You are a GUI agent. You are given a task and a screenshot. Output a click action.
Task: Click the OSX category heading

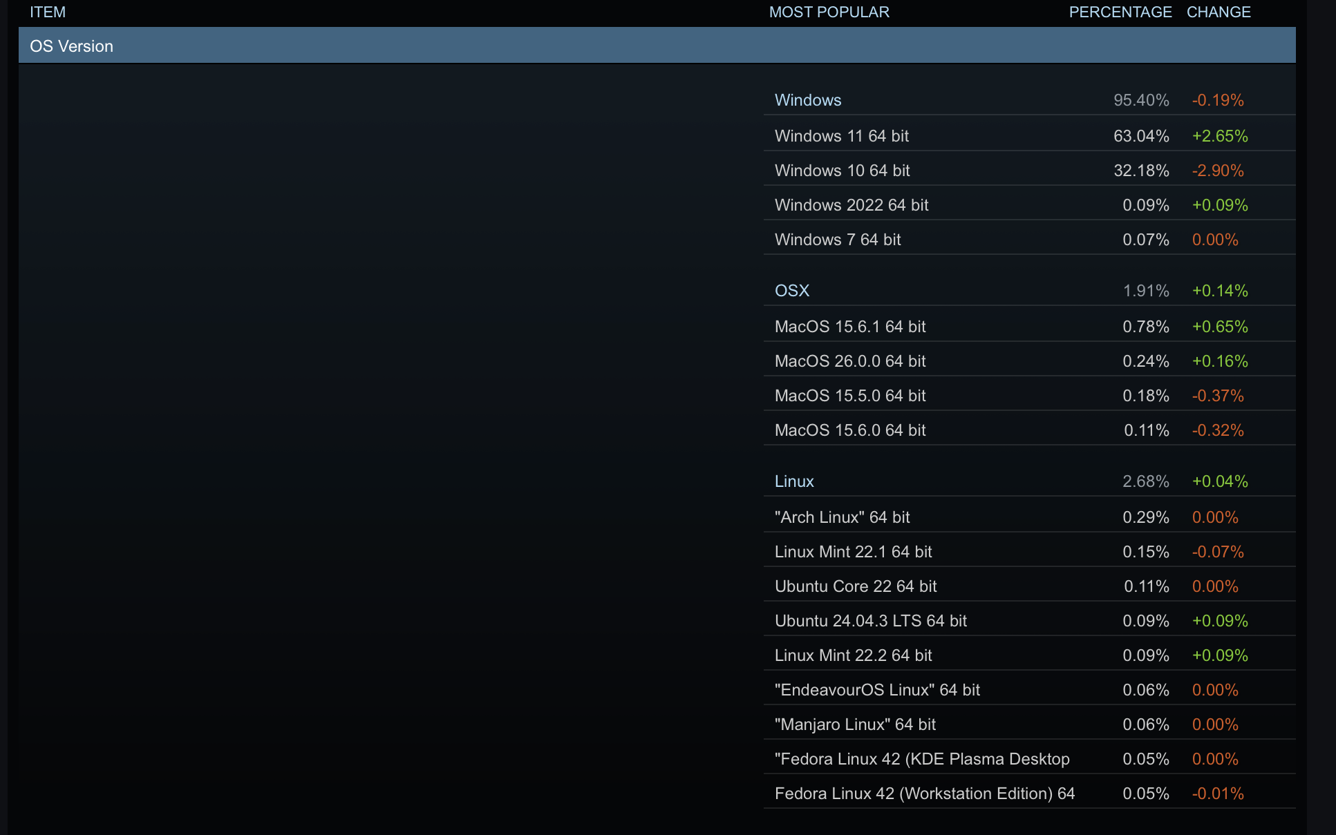791,291
